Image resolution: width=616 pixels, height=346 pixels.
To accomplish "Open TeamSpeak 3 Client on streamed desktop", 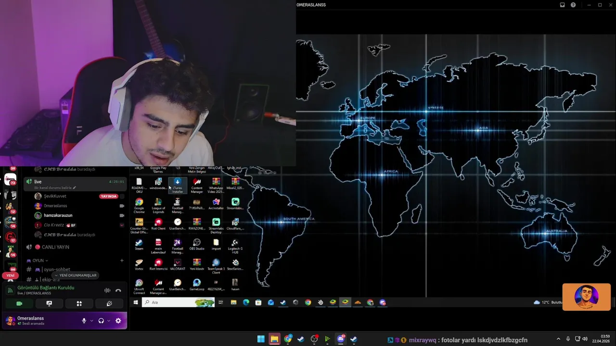I will point(216,266).
